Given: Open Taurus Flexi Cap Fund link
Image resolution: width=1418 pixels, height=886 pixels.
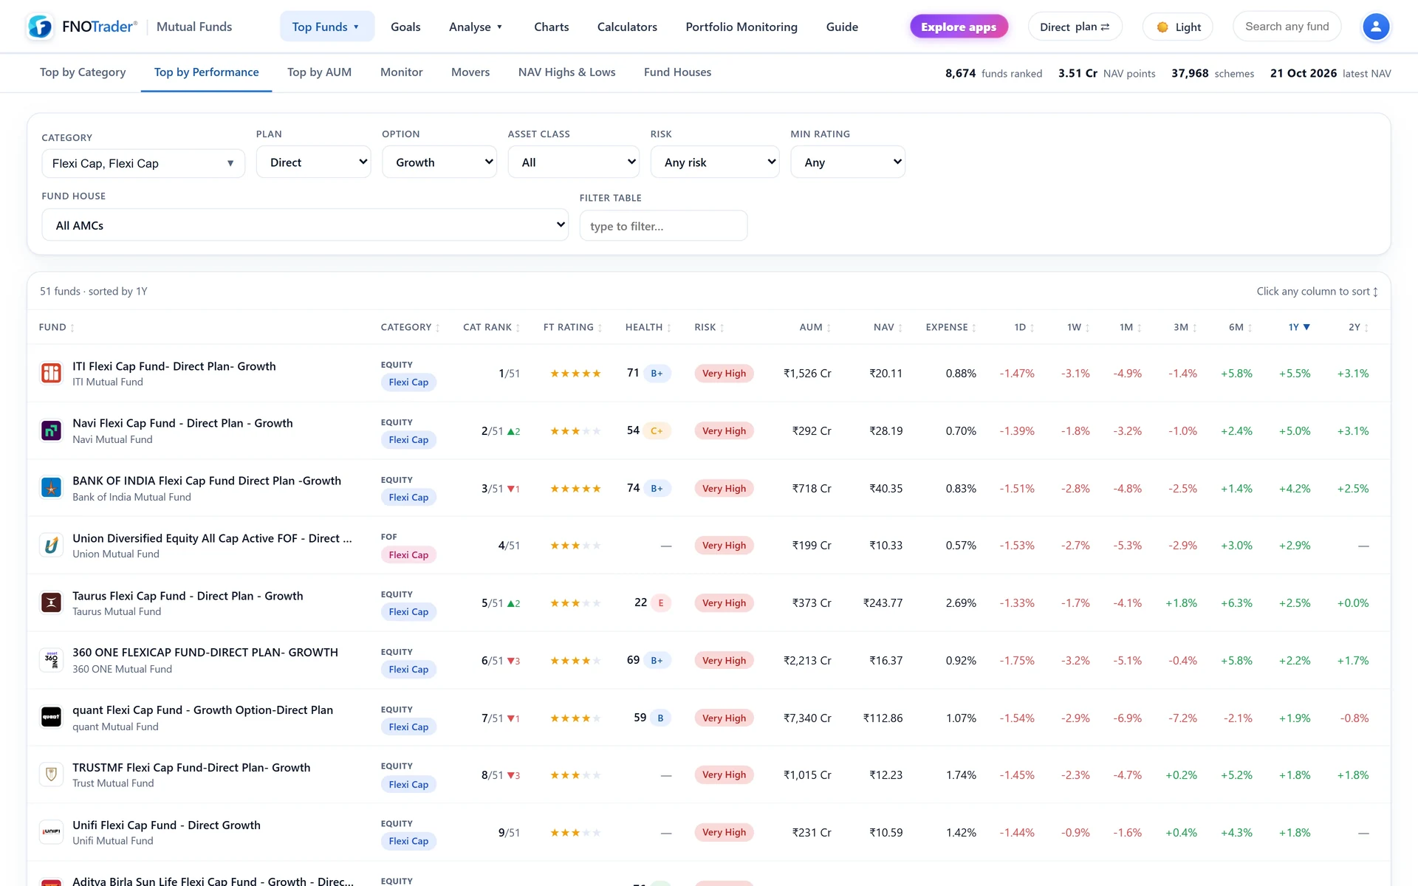Looking at the screenshot, I should click(x=188, y=596).
